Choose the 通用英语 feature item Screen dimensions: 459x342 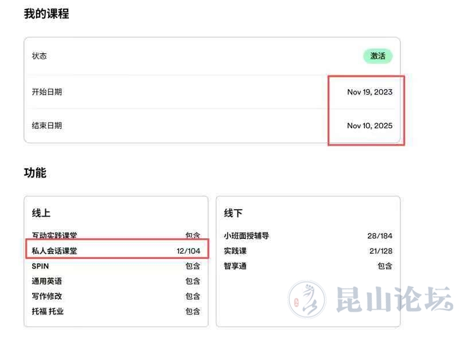click(x=47, y=281)
